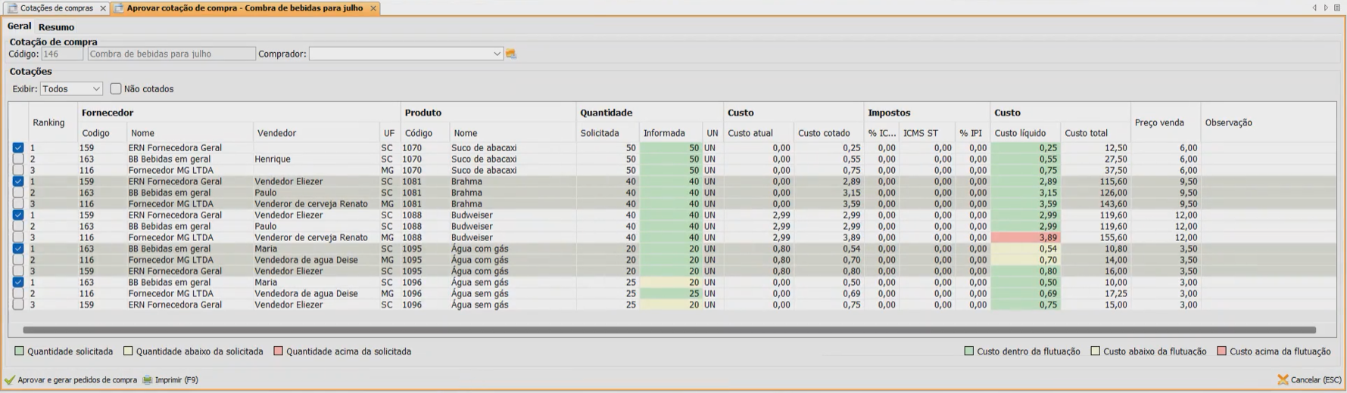Close the Aprovar cotação de compra tab
The width and height of the screenshot is (1347, 393).
(373, 8)
